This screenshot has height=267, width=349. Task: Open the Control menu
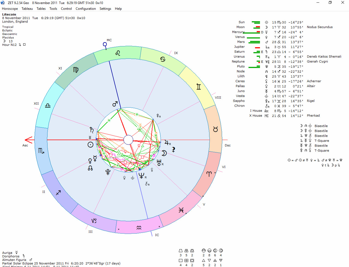(x=66, y=9)
